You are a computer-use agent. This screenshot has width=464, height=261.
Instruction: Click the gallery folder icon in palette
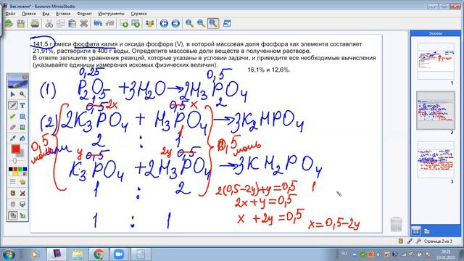[22, 182]
